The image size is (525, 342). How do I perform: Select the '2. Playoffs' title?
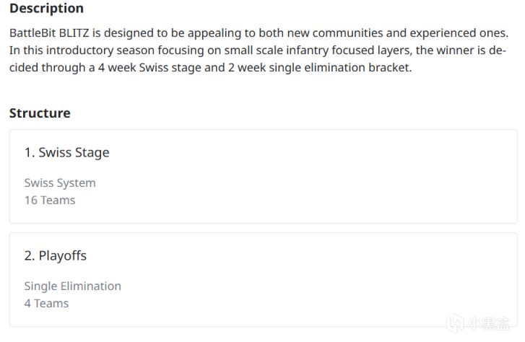56,255
